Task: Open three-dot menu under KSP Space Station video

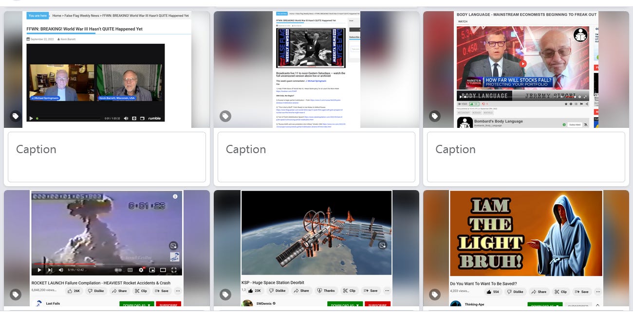Action: pos(387,291)
